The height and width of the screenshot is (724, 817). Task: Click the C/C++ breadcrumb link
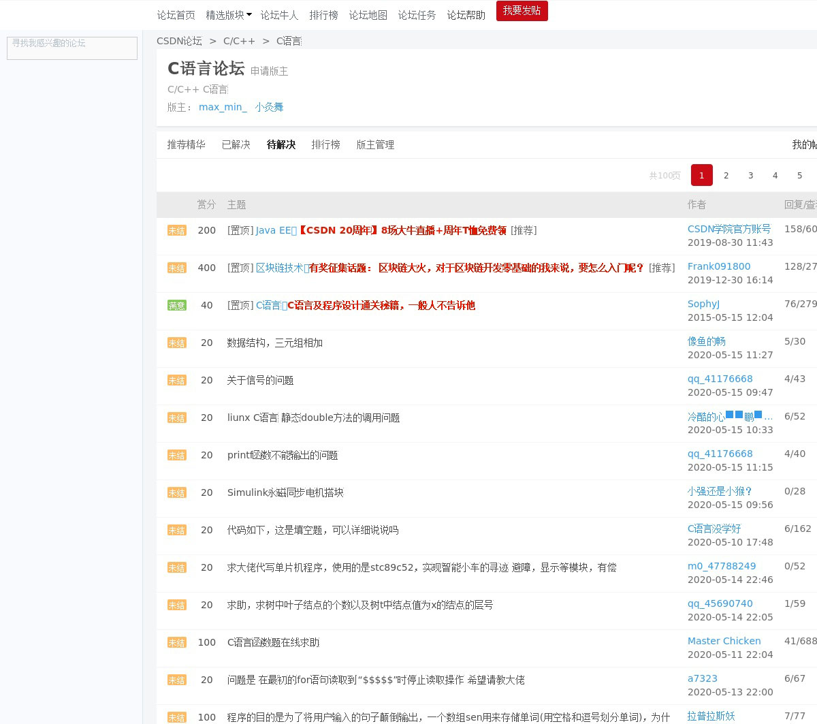tap(239, 41)
